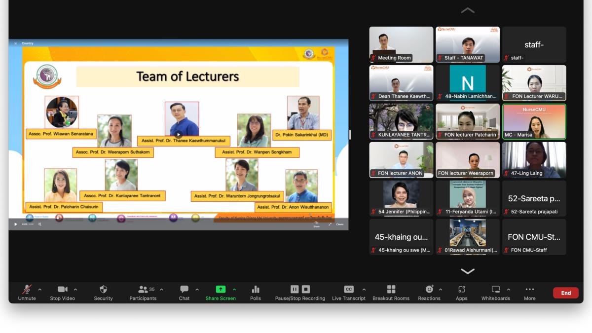Click muted mic icon on 47-Ling Laing tile
The width and height of the screenshot is (592, 333).
coord(507,173)
